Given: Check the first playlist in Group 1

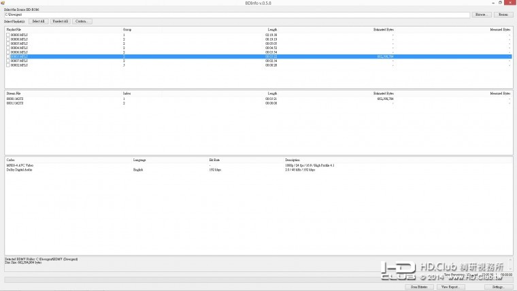Looking at the screenshot, I should tap(8, 35).
